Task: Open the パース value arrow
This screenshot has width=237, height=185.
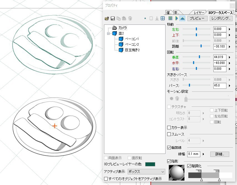Action: point(229,86)
